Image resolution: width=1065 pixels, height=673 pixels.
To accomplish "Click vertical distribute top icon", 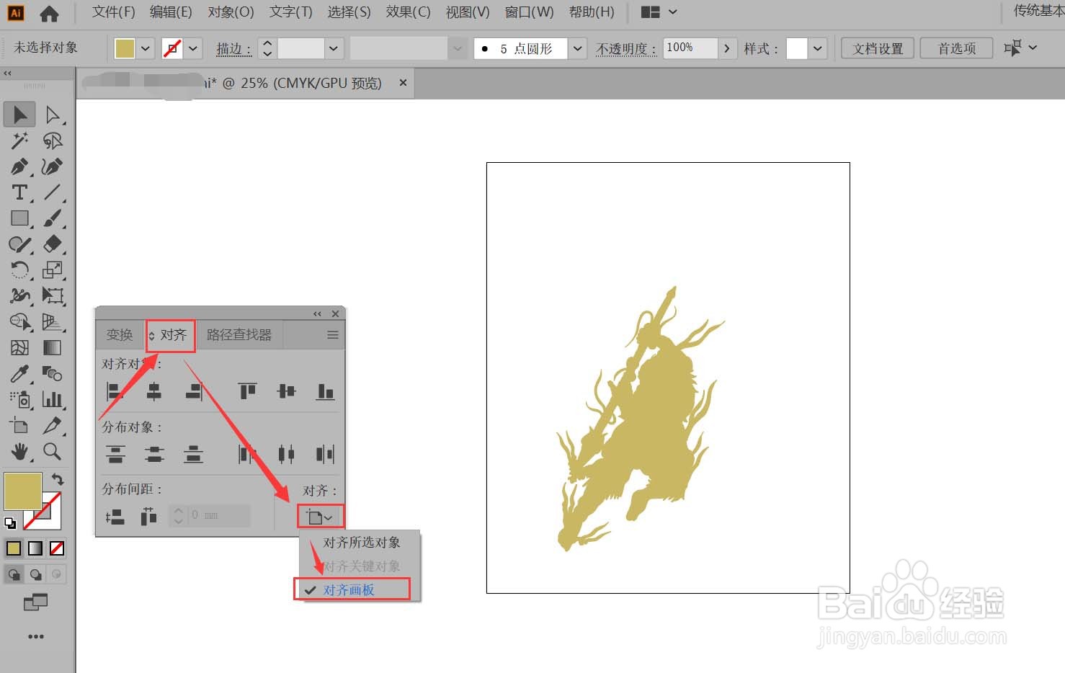I will tap(115, 454).
